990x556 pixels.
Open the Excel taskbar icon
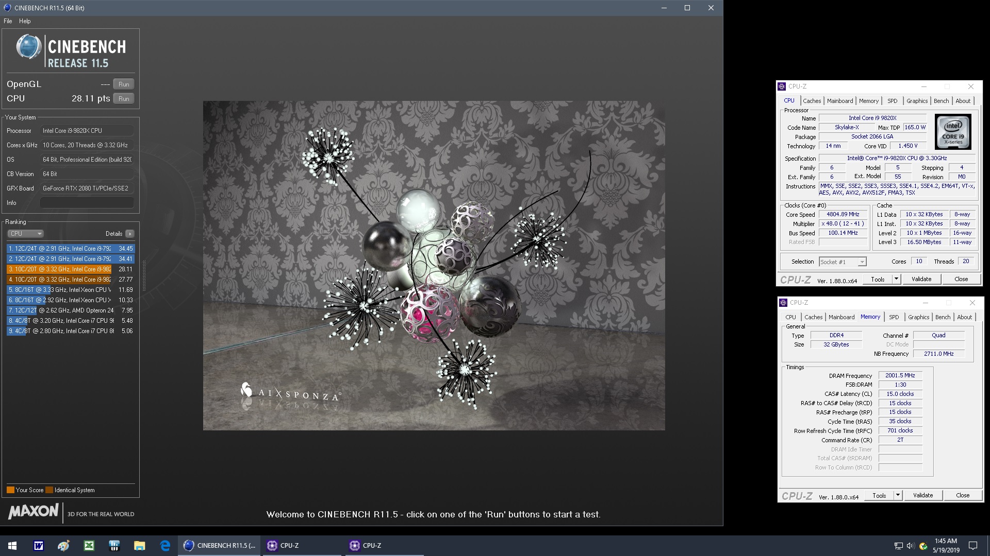pyautogui.click(x=89, y=546)
